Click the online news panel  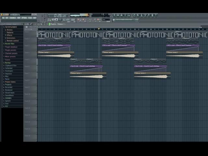(125, 20)
